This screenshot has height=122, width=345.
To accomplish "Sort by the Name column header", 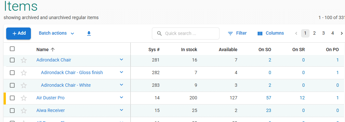I will (43, 50).
